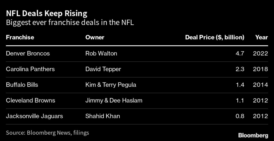This screenshot has height=141, width=274.
Task: Select the Cleveland Browns franchise cell
Action: pyautogui.click(x=31, y=101)
